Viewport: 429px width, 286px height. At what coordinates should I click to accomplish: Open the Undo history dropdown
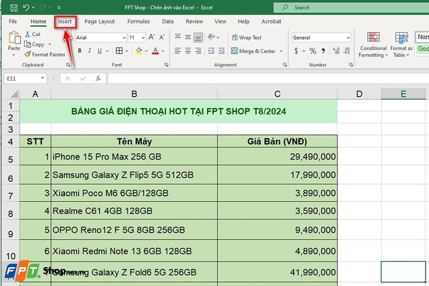click(x=33, y=8)
